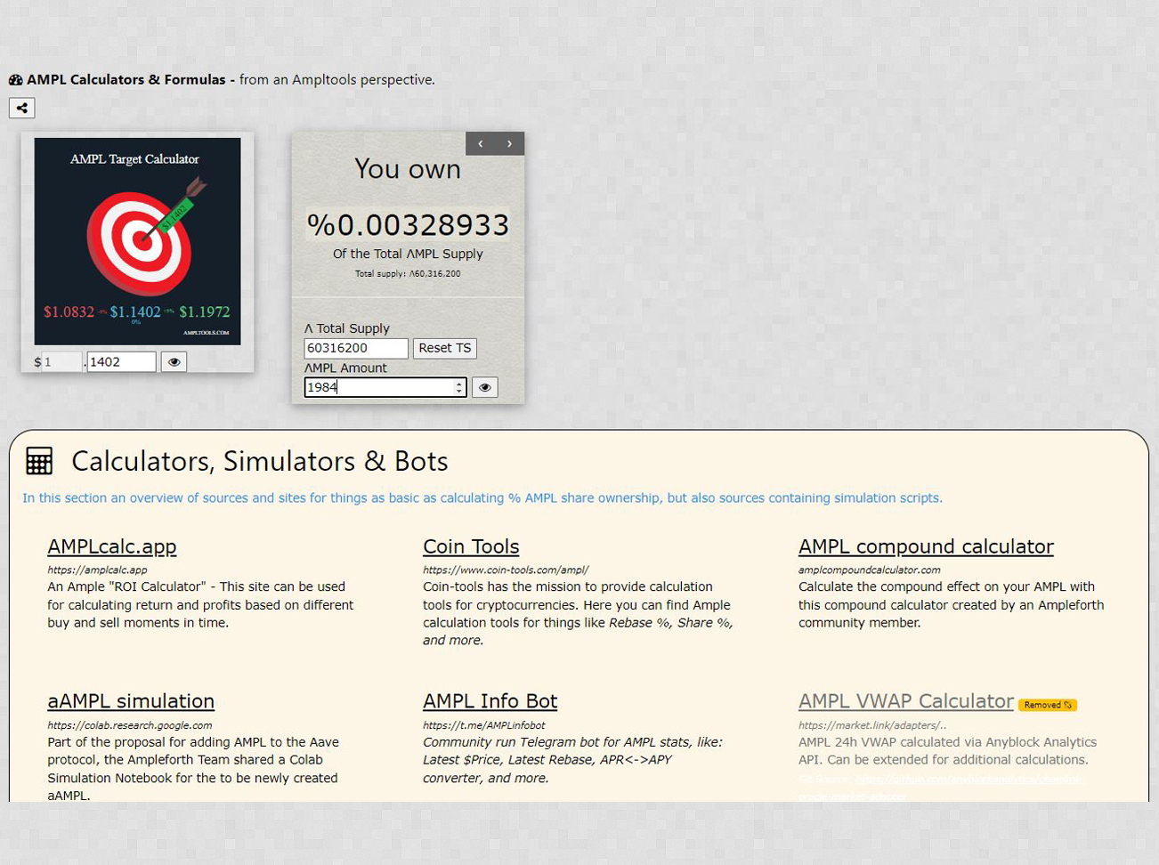
Task: Open the AMPL compound calculator link
Action: [926, 547]
